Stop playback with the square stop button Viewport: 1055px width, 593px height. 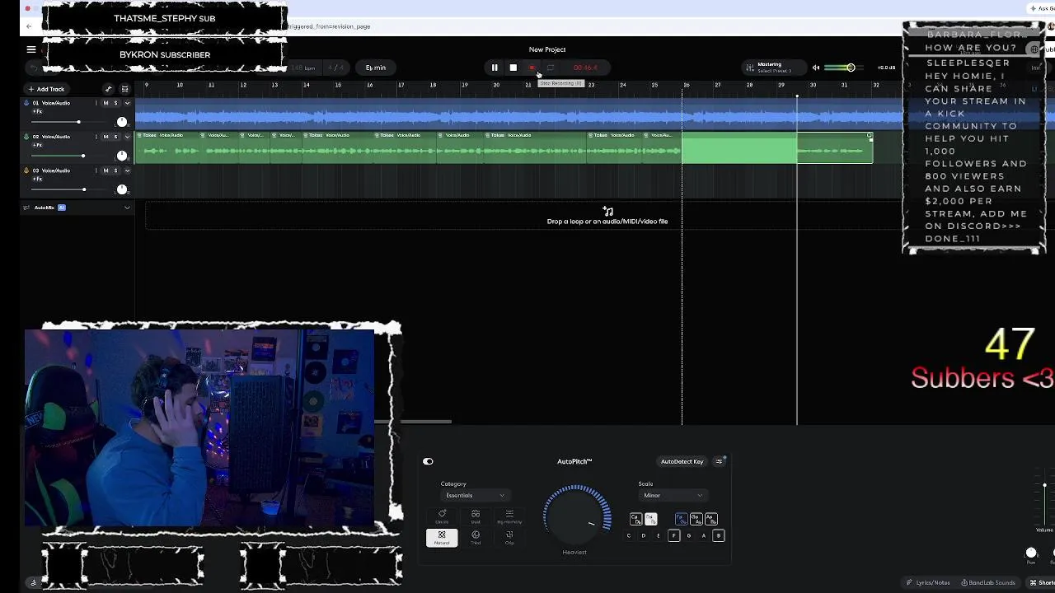click(x=513, y=68)
